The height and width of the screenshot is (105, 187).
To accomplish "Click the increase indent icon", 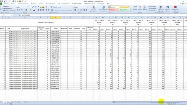I will coord(49,10).
